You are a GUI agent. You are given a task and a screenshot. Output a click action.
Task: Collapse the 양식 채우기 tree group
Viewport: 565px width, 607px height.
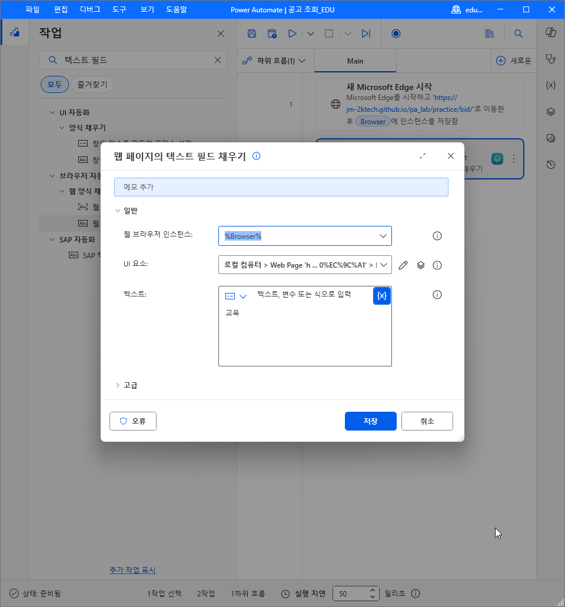click(62, 128)
